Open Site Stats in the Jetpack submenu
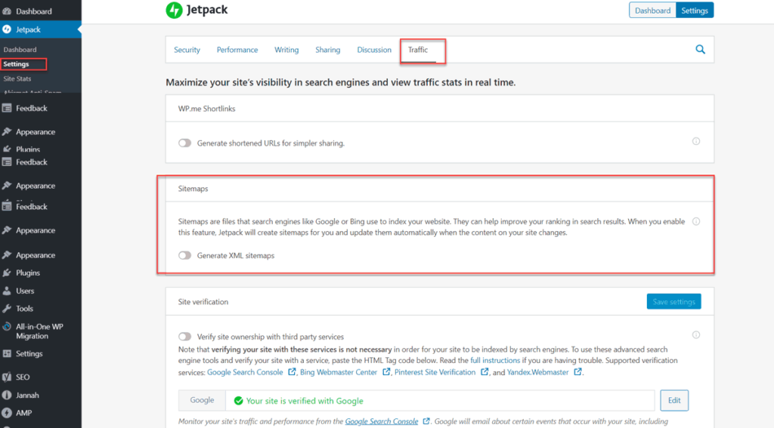The width and height of the screenshot is (774, 428). pyautogui.click(x=17, y=79)
